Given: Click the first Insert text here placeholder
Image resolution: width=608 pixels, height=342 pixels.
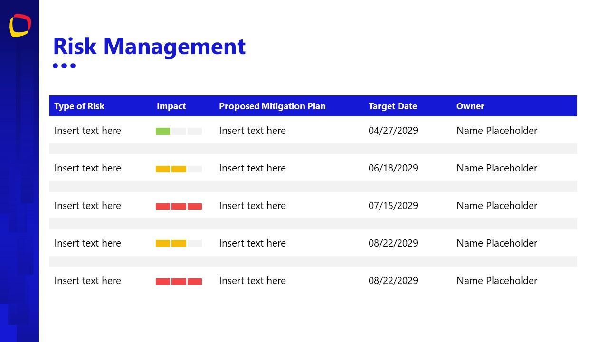Looking at the screenshot, I should [x=87, y=131].
